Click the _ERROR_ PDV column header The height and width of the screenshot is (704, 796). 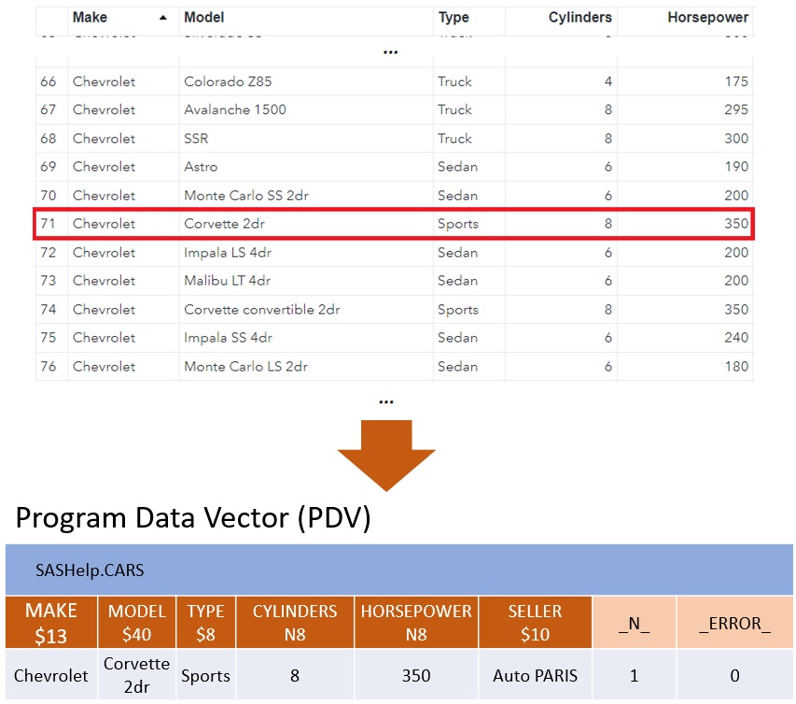point(734,621)
